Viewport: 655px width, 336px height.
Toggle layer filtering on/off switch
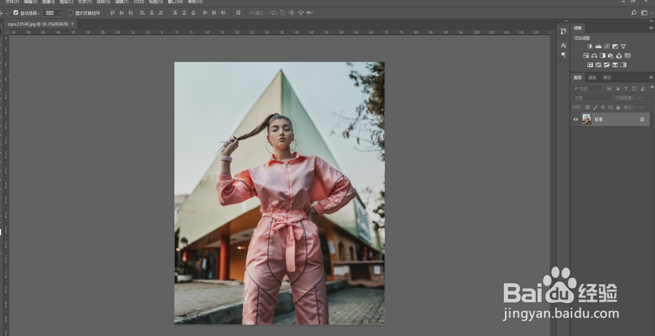pyautogui.click(x=652, y=88)
